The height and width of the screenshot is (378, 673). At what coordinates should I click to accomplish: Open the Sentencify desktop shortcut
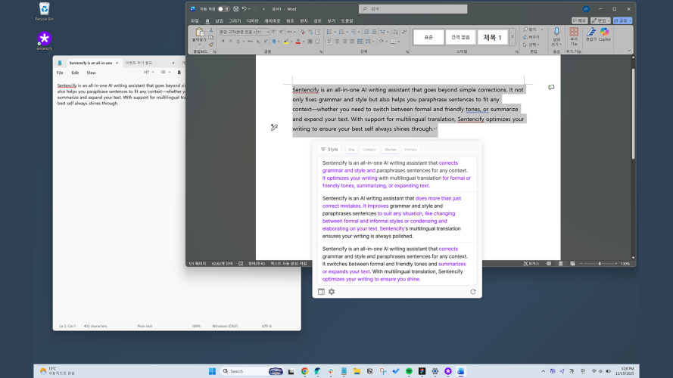click(x=44, y=41)
